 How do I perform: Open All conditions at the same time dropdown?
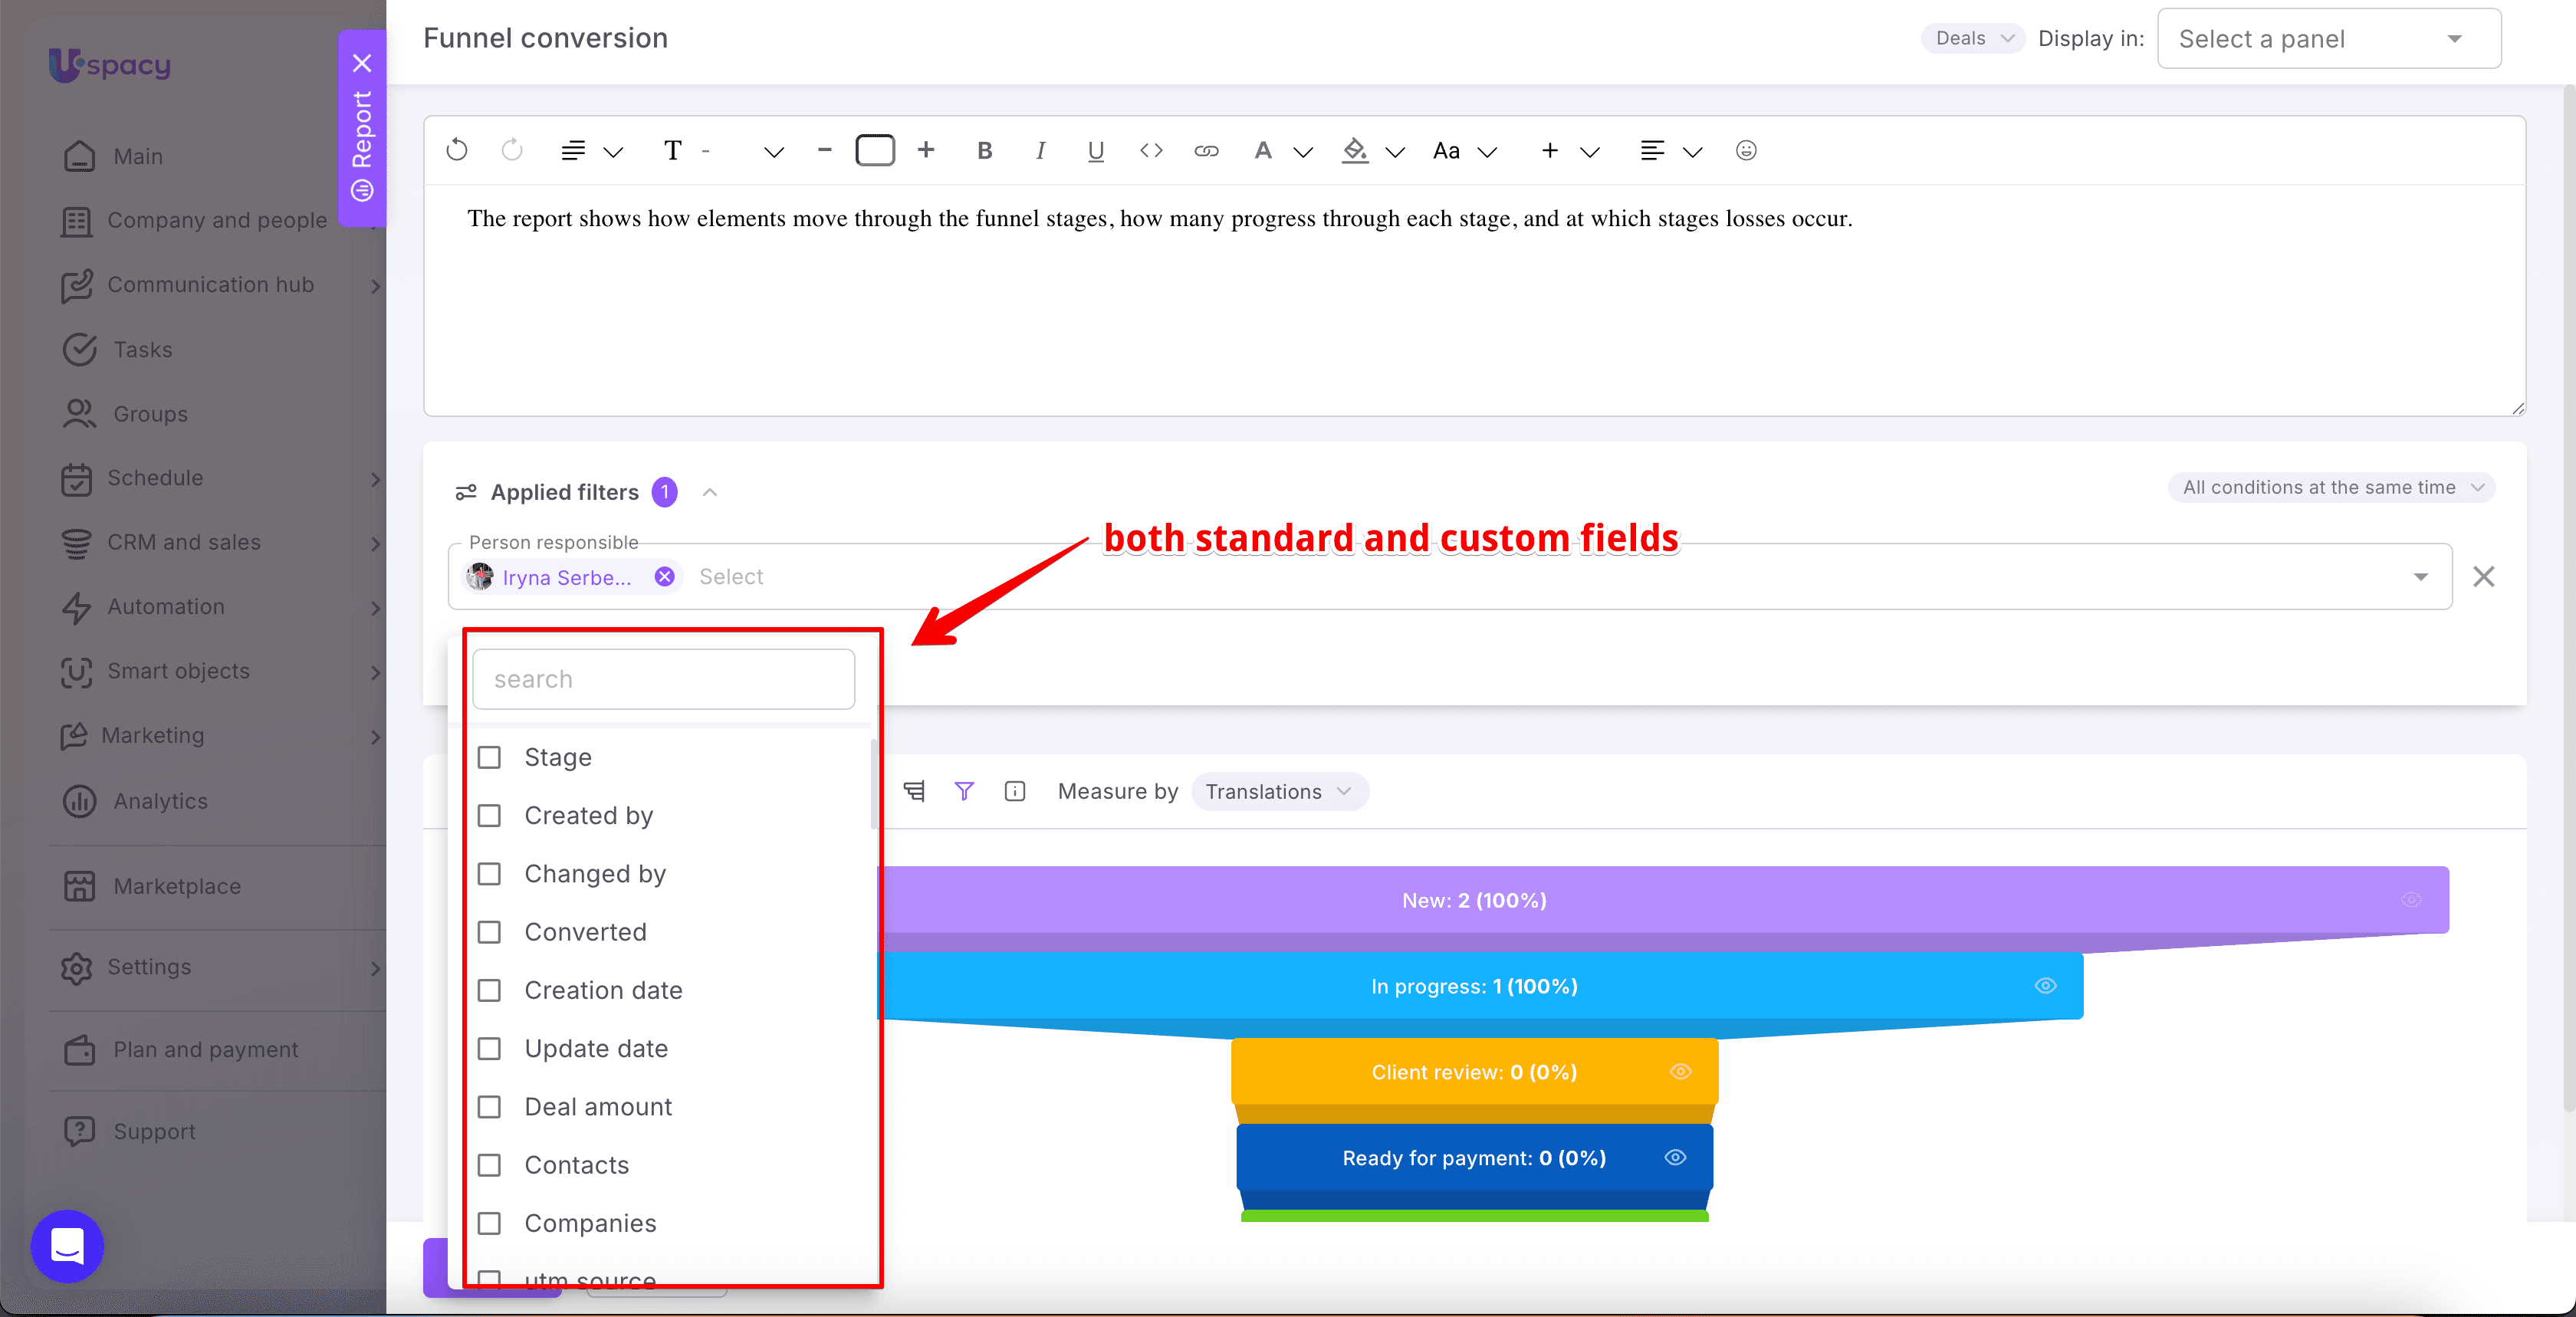2332,487
